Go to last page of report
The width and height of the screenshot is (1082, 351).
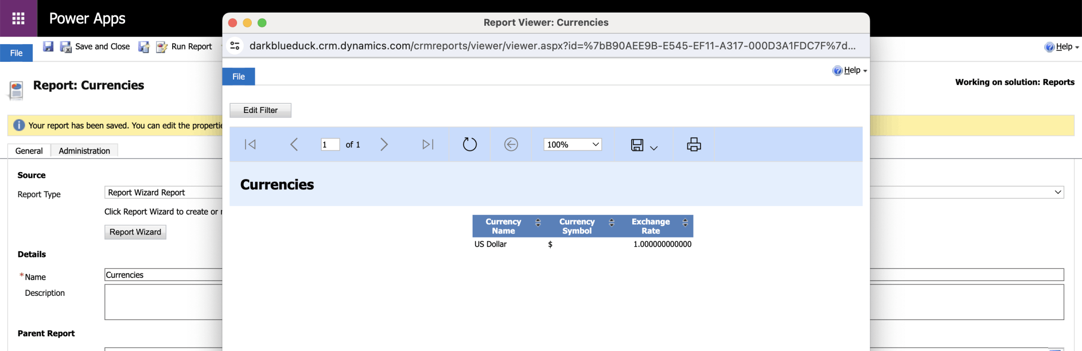pyautogui.click(x=428, y=145)
